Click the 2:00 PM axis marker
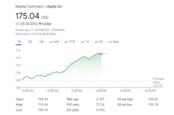 click(76, 90)
